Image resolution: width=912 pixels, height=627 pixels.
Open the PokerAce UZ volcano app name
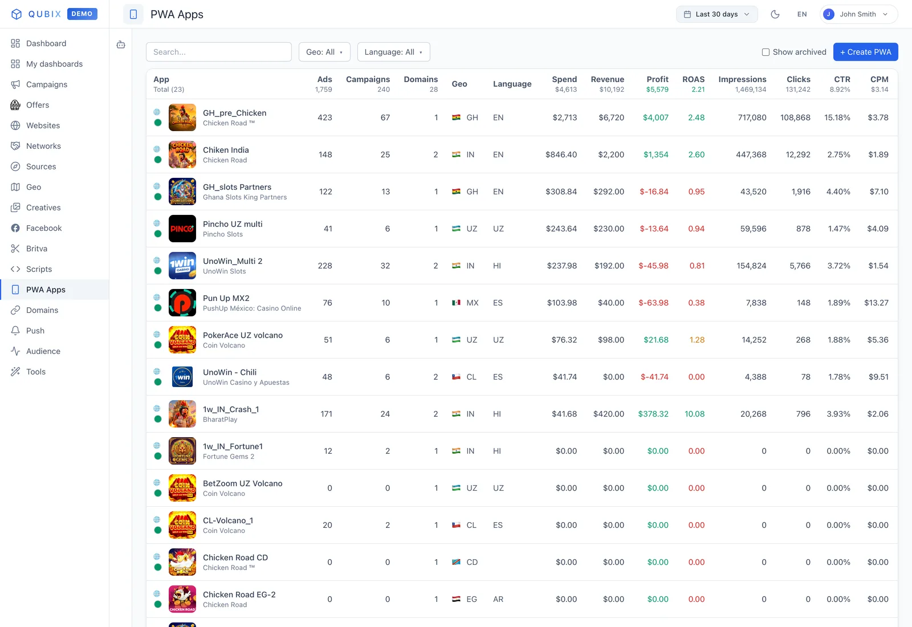[243, 335]
